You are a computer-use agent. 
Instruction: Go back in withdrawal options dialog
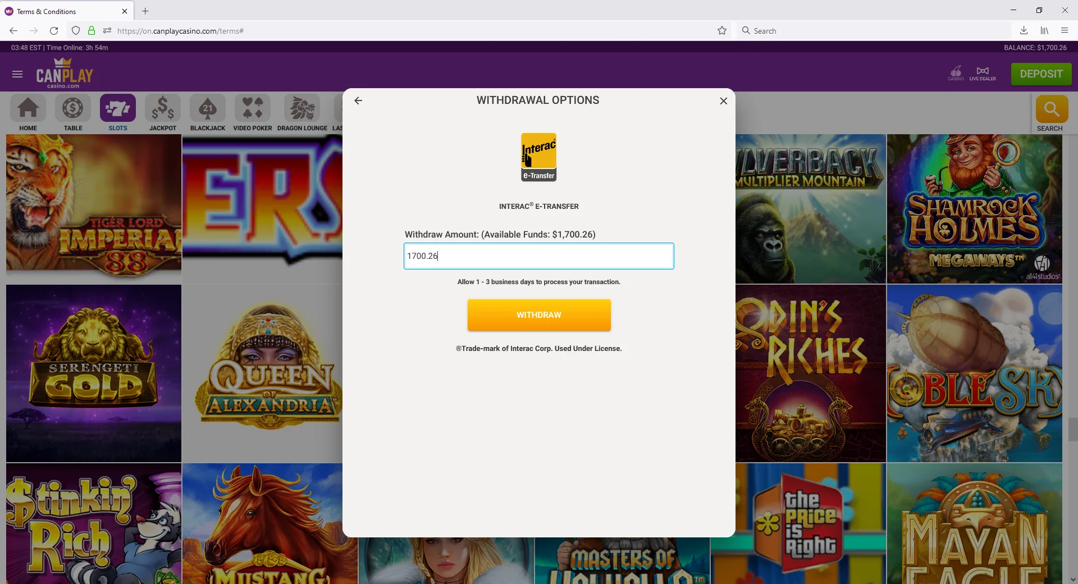tap(358, 101)
